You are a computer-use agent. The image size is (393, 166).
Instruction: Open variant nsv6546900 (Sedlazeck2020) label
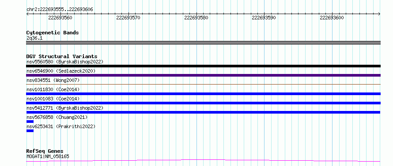61,71
